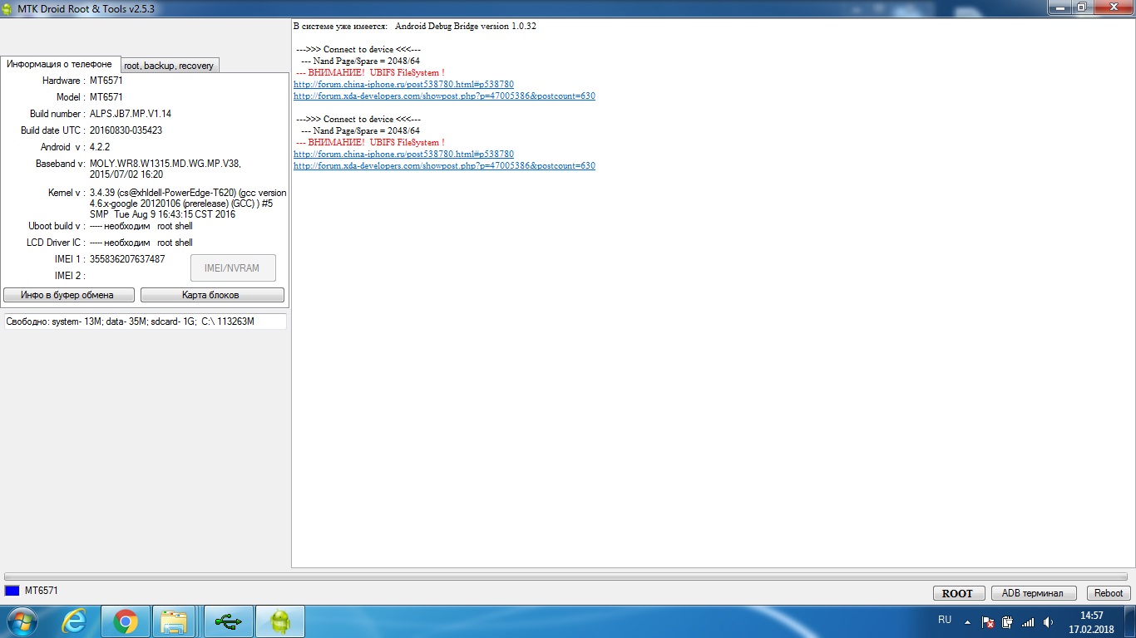This screenshot has height=638, width=1136.
Task: Click the volume speaker tray icon
Action: 1049,622
